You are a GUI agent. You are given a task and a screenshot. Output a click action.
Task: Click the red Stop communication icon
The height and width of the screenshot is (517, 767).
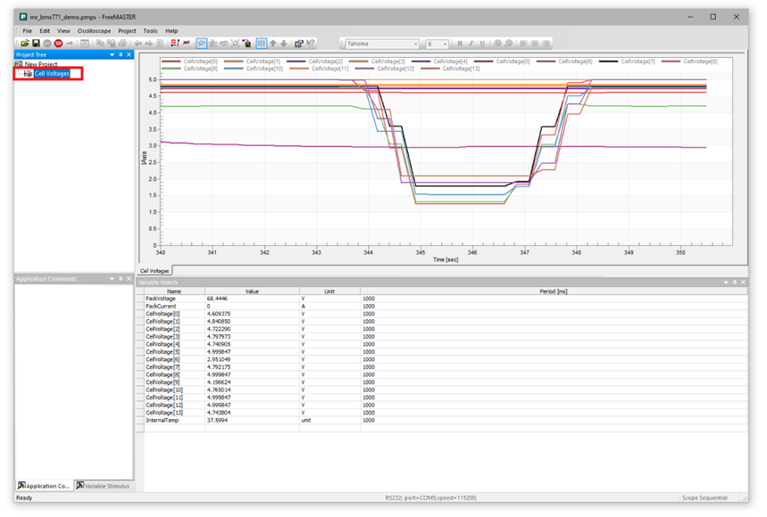[58, 44]
